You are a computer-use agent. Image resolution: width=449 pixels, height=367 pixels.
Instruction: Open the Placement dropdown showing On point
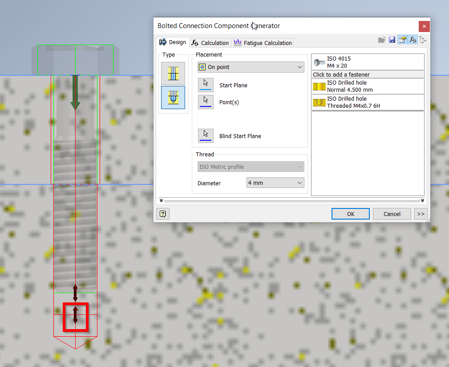pyautogui.click(x=251, y=66)
